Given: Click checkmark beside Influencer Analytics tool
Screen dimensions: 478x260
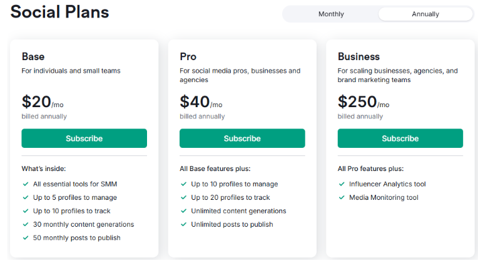Looking at the screenshot, I should coord(342,184).
